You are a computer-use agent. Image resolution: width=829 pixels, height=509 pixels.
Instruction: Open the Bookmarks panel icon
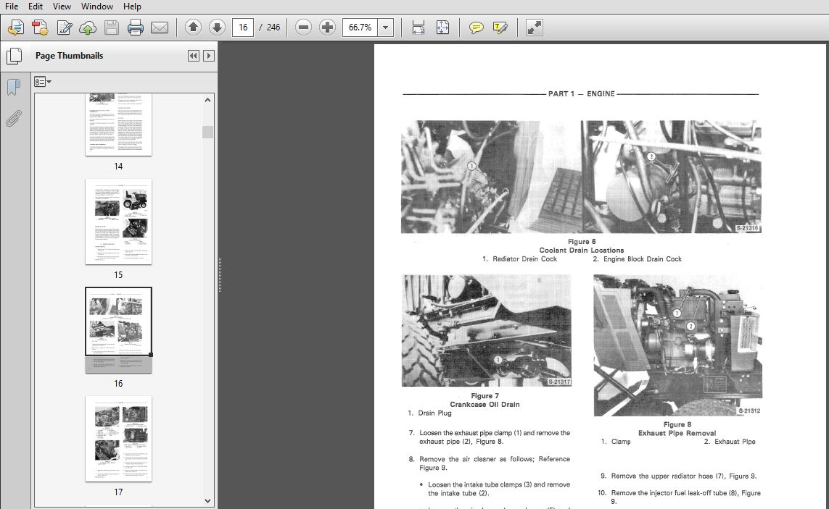14,87
